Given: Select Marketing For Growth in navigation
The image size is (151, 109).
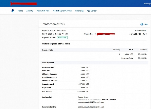Looking at the screenshot, I should 62,11.
